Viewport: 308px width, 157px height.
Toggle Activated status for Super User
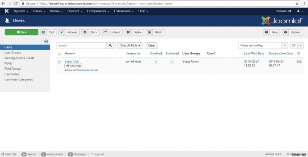(x=172, y=62)
